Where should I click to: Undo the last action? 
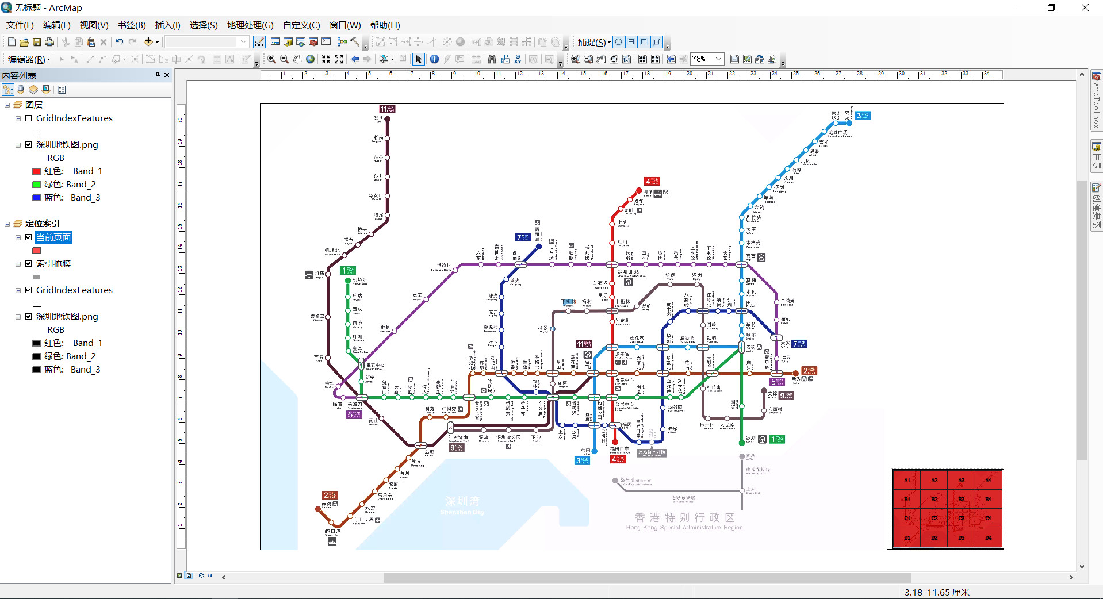pos(120,42)
